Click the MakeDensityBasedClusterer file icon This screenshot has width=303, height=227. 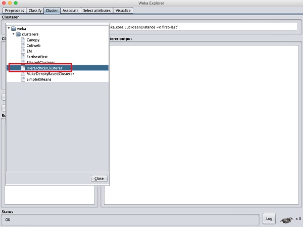pos(23,74)
